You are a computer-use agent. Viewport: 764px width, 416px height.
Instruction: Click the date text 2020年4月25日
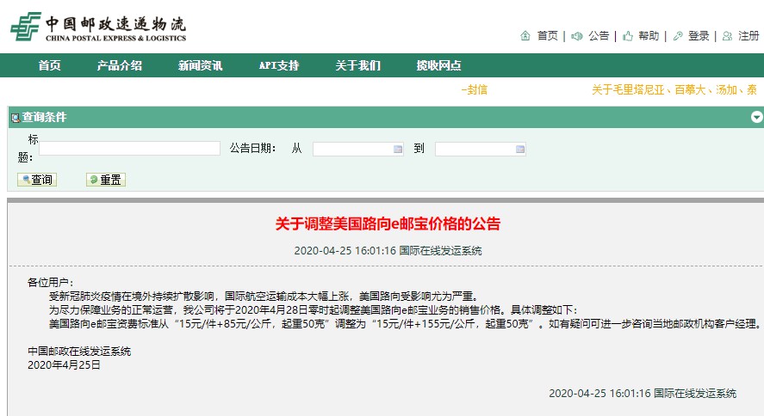pyautogui.click(x=64, y=365)
